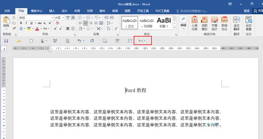263x139 pixels.
Task: Launch 全文翻译 full-text translation
Action: point(236,24)
